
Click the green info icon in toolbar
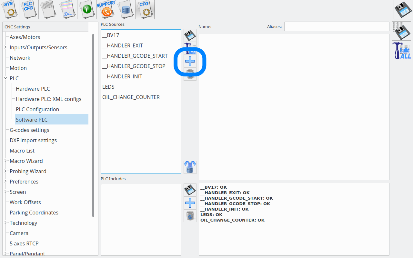click(x=87, y=10)
